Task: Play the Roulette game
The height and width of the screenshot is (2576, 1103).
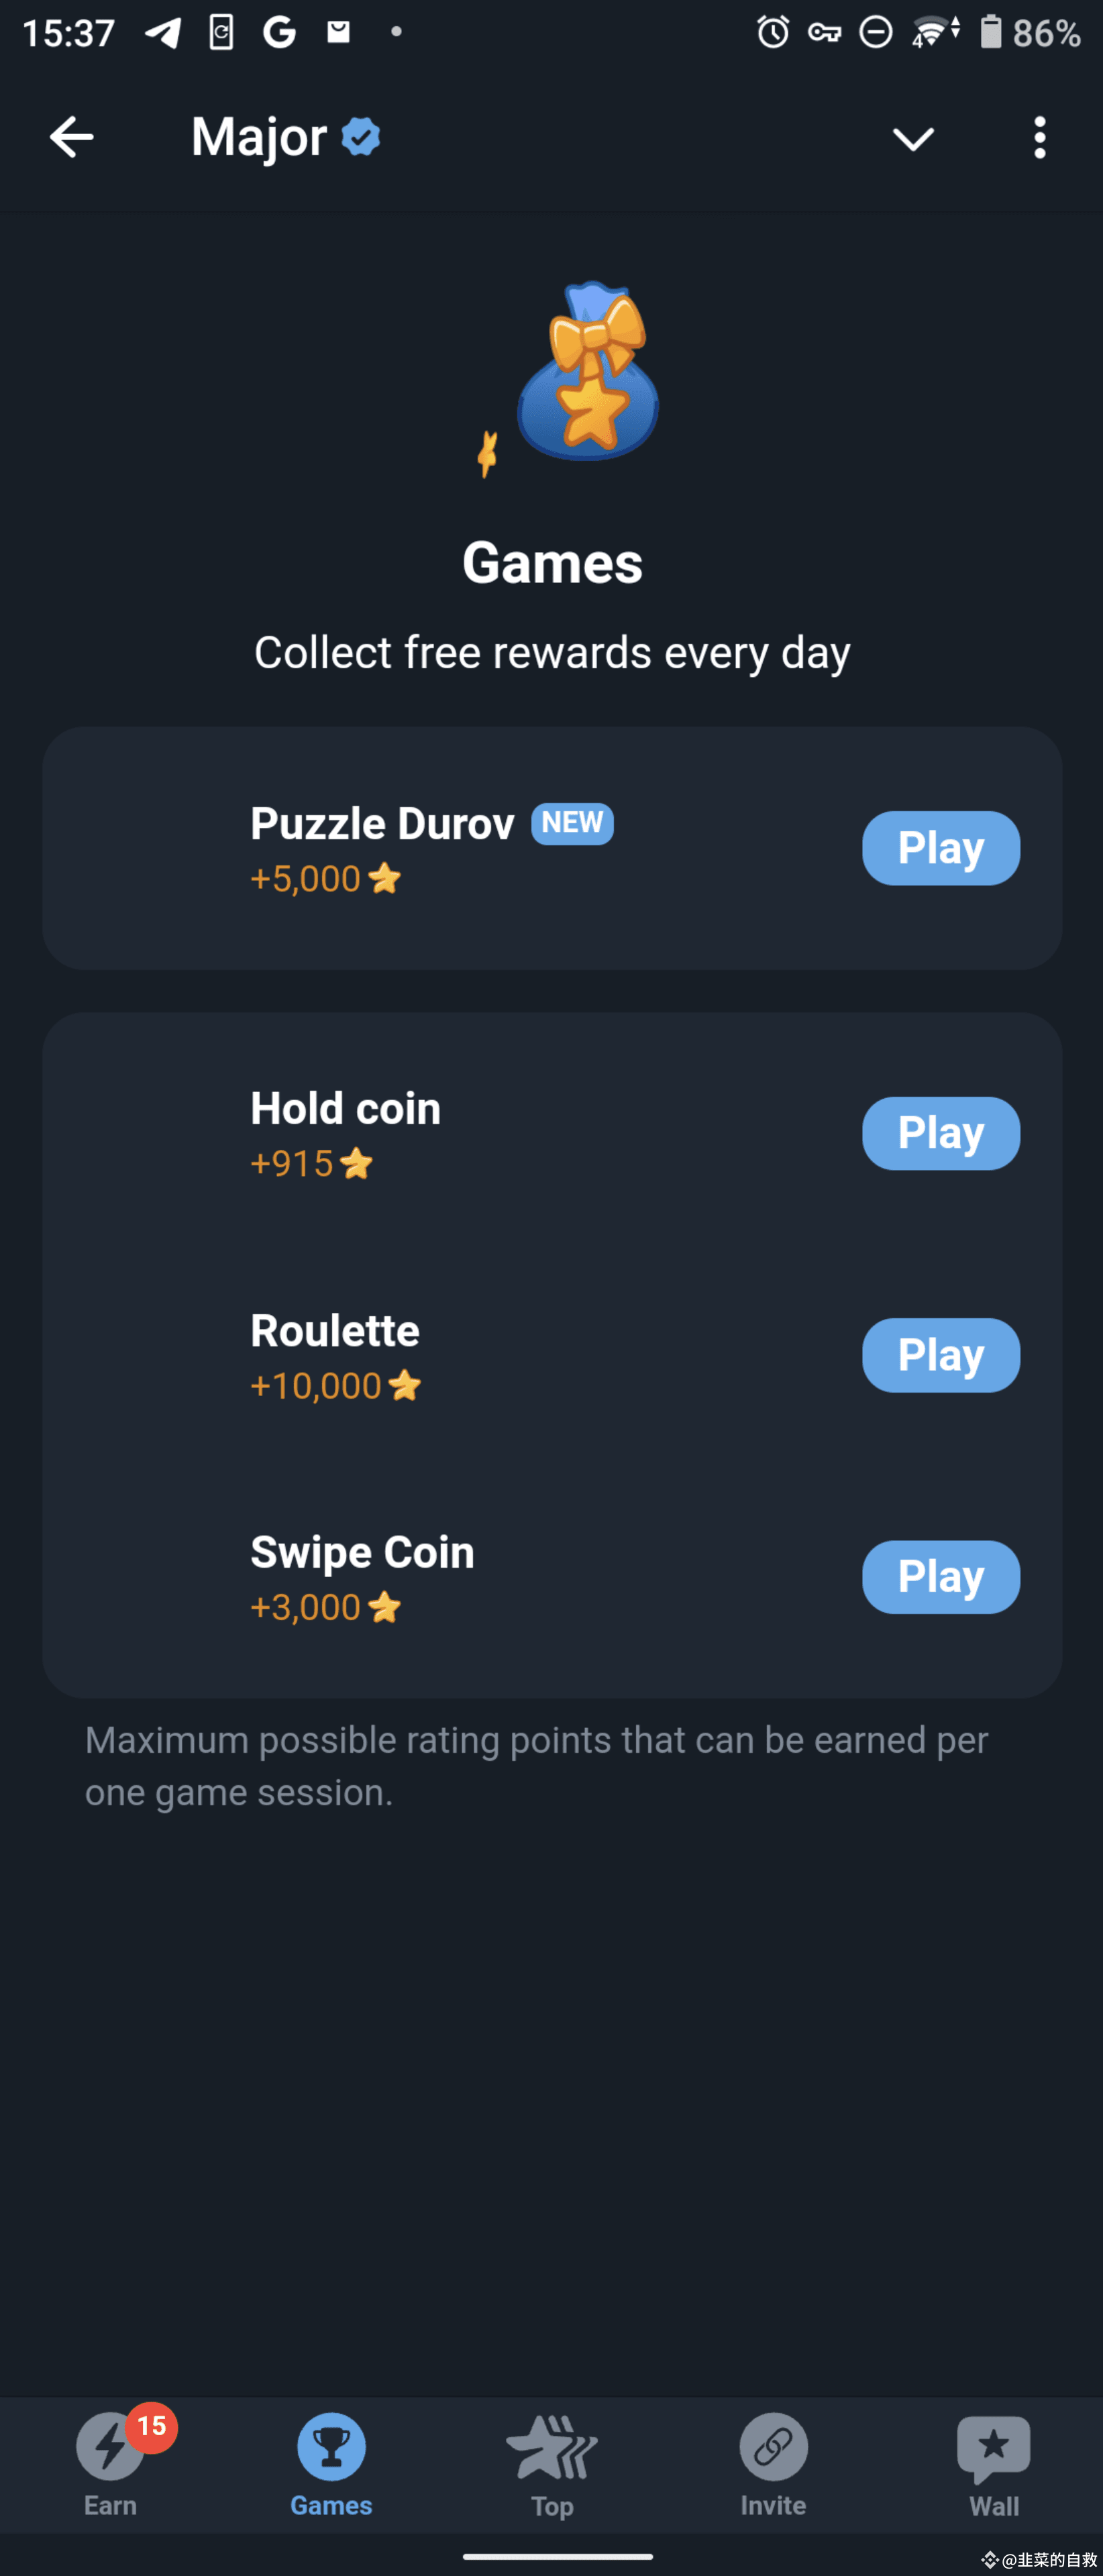Action: (x=941, y=1355)
